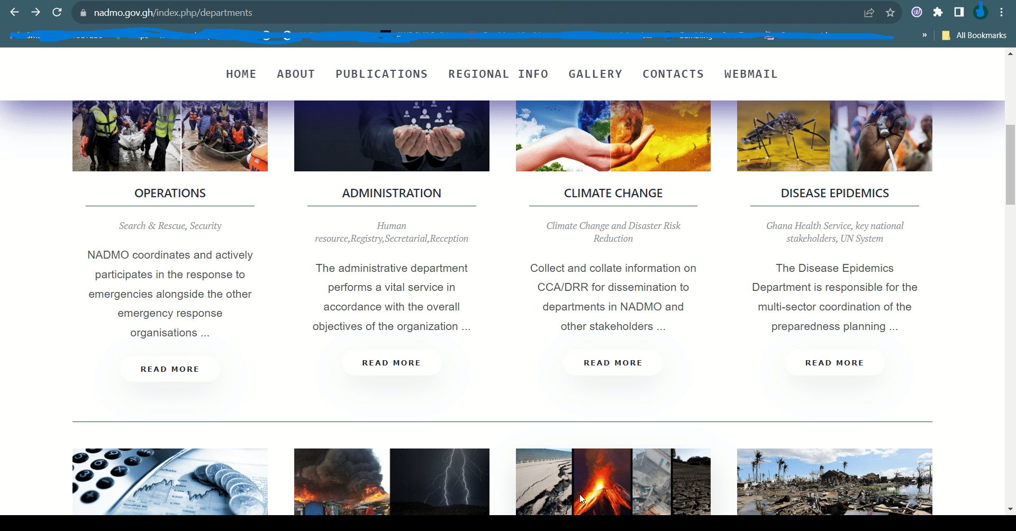
Task: Reload the page with refresh icon
Action: [57, 12]
